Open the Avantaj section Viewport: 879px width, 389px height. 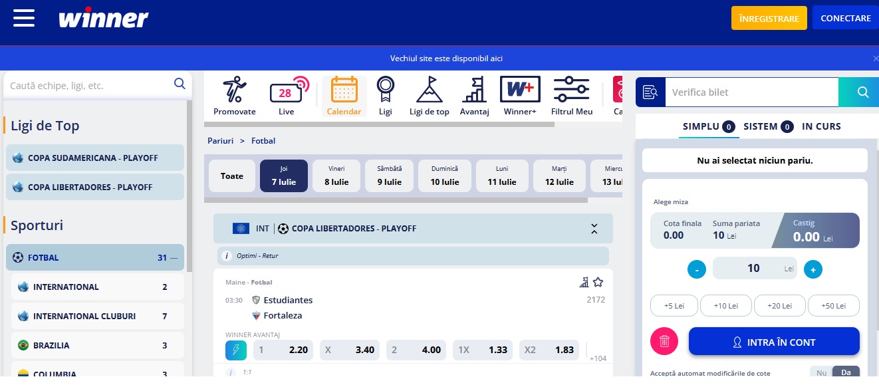point(475,96)
